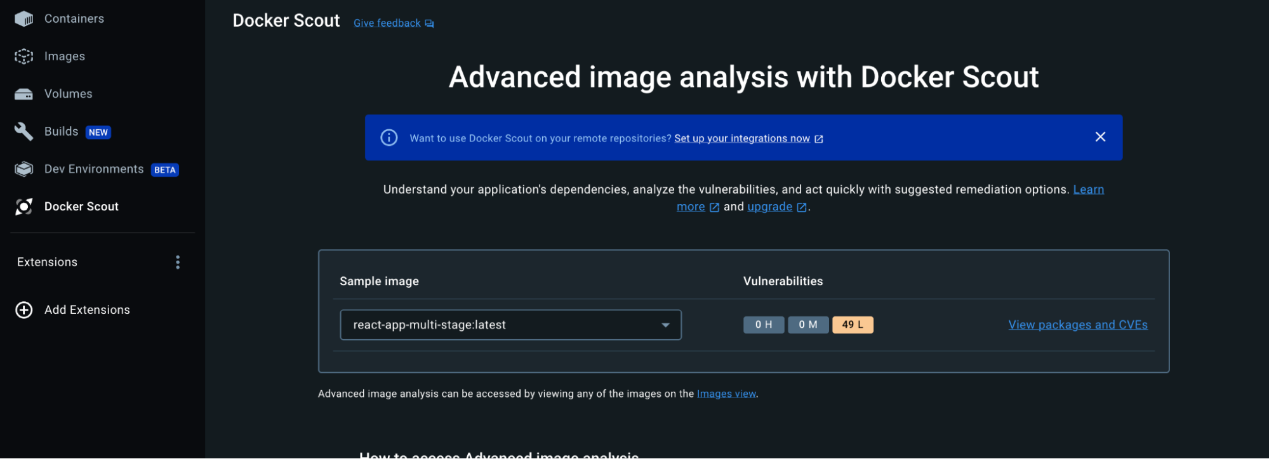Click the Builds wrench icon
Image resolution: width=1269 pixels, height=459 pixels.
tap(23, 131)
